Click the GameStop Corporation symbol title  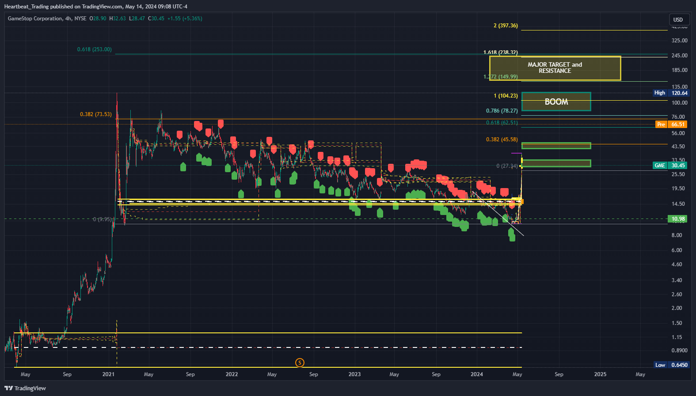(x=35, y=19)
